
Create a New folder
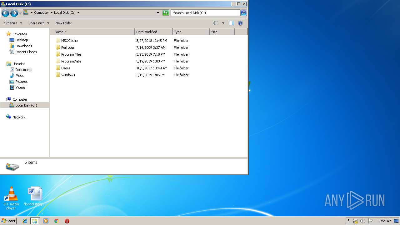[64, 23]
